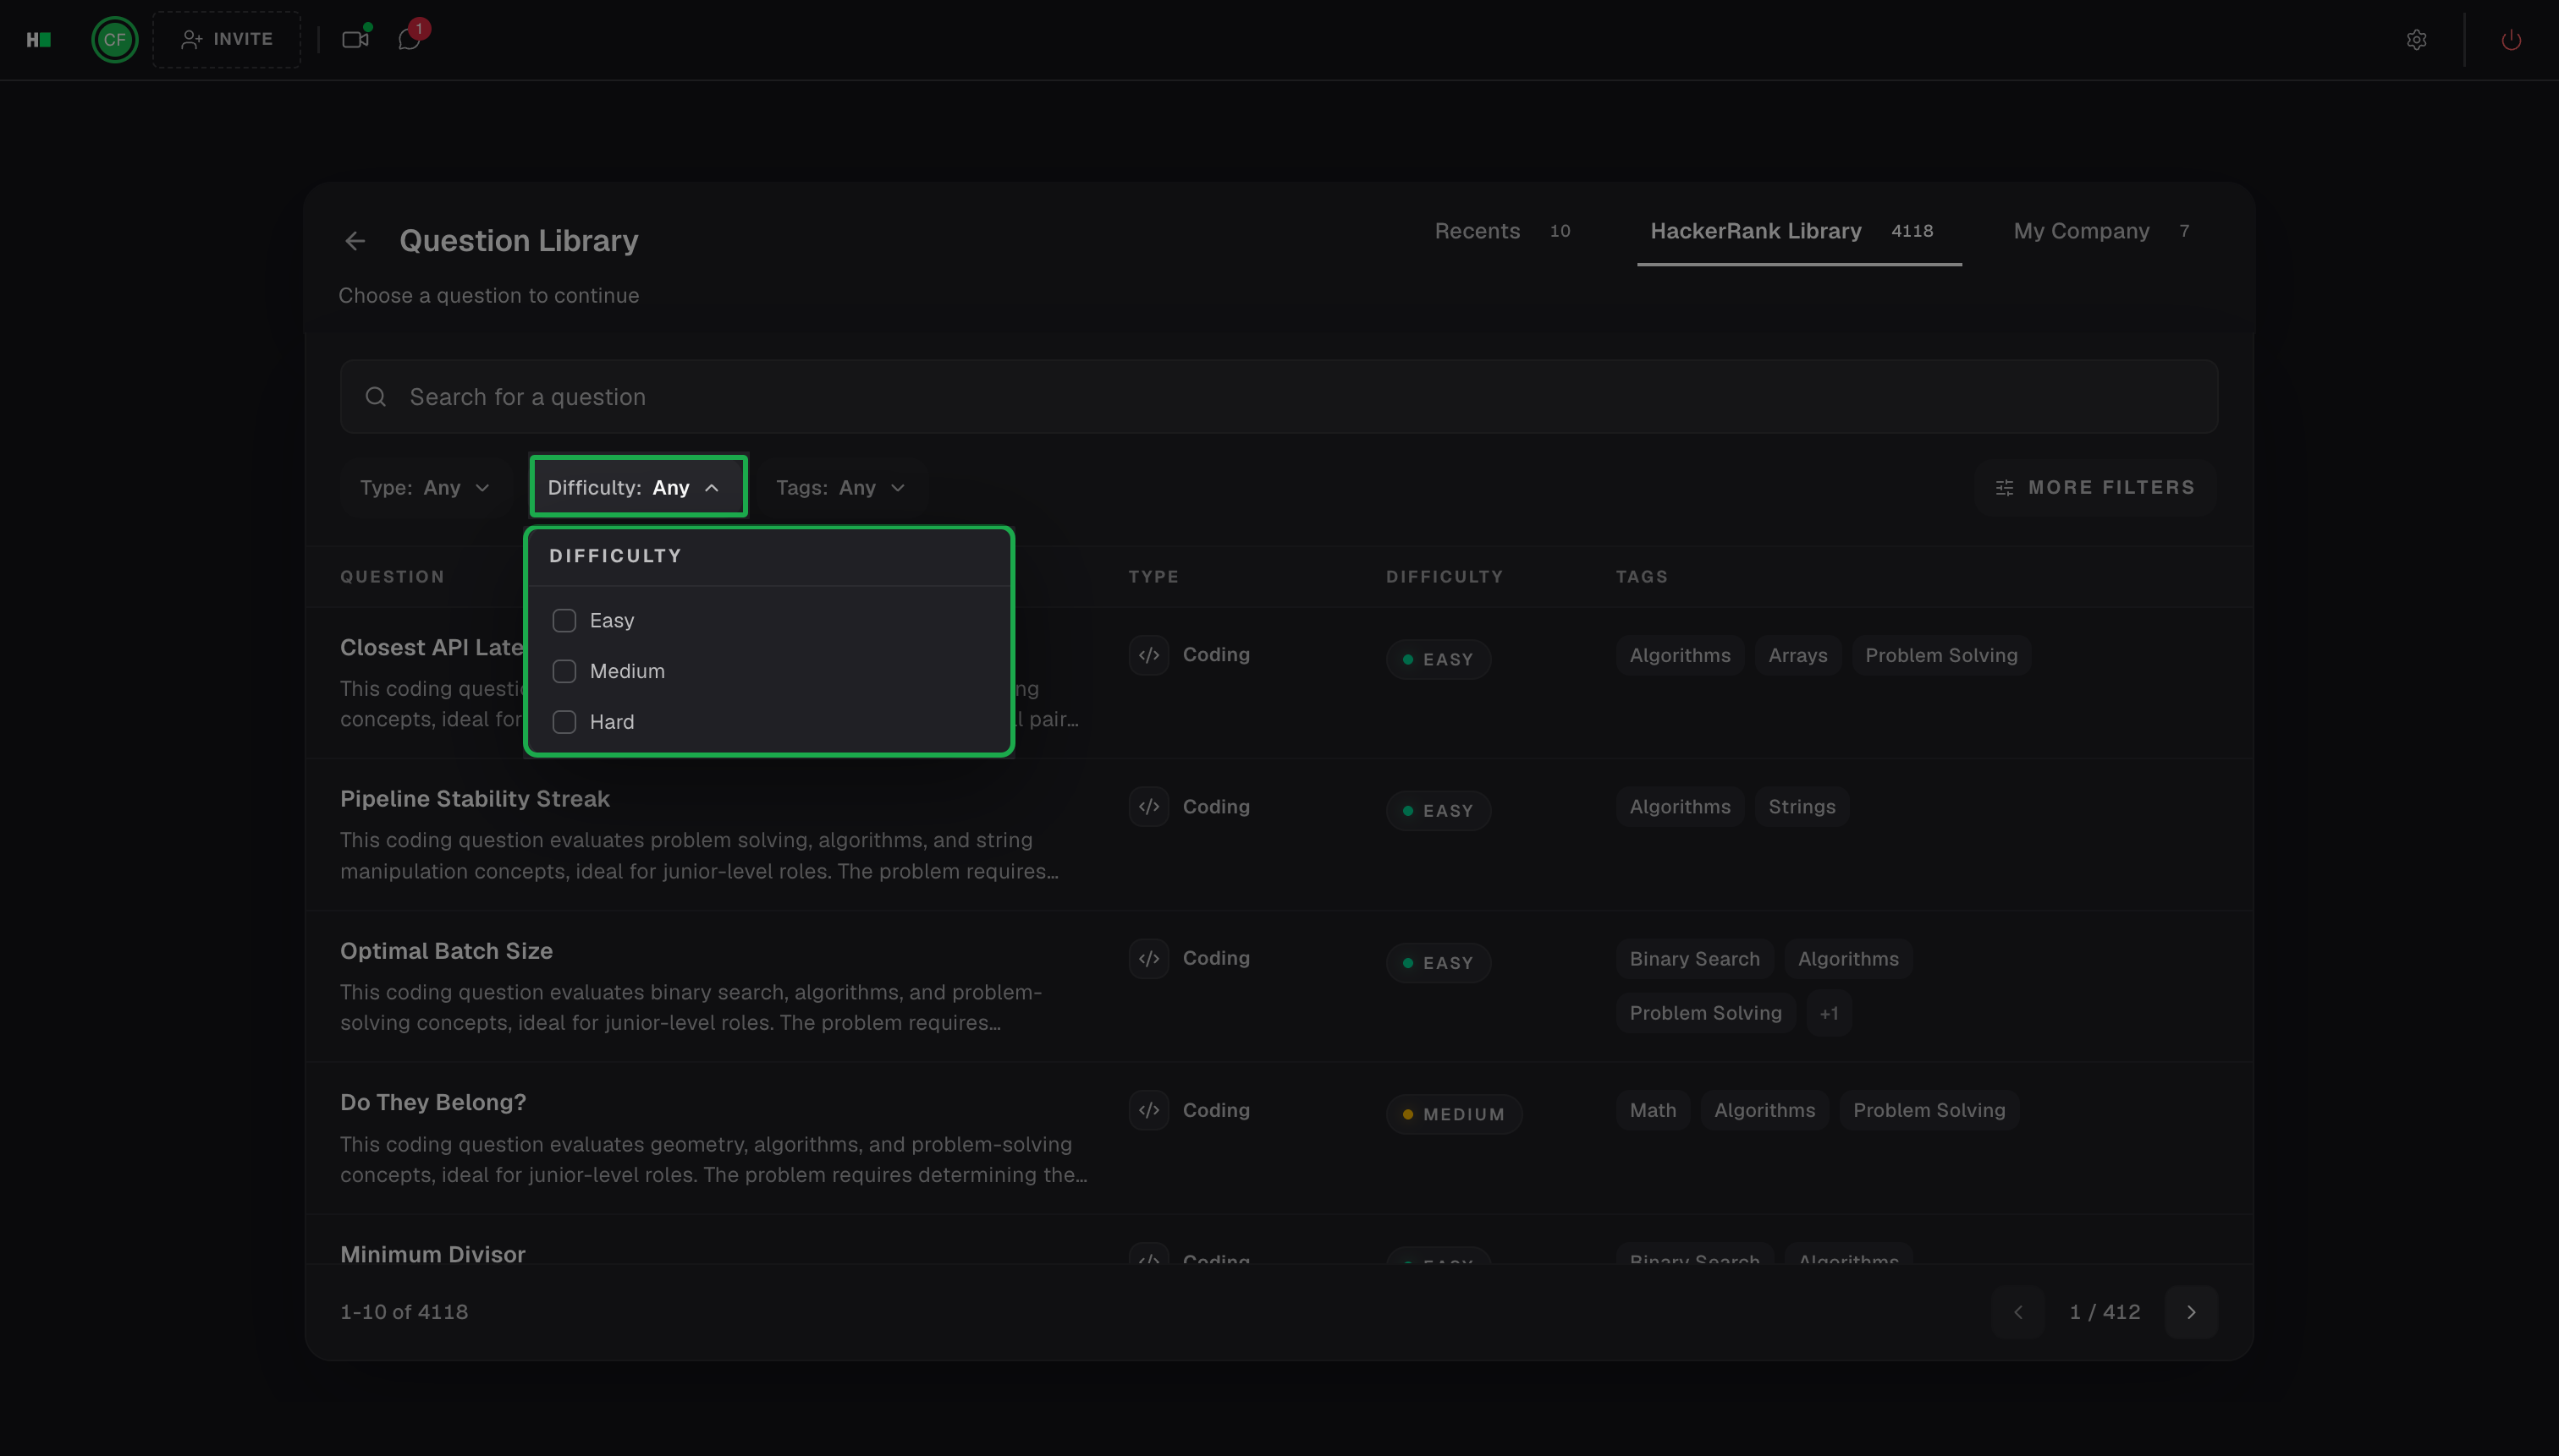Click the Math tag chip

(1653, 1110)
